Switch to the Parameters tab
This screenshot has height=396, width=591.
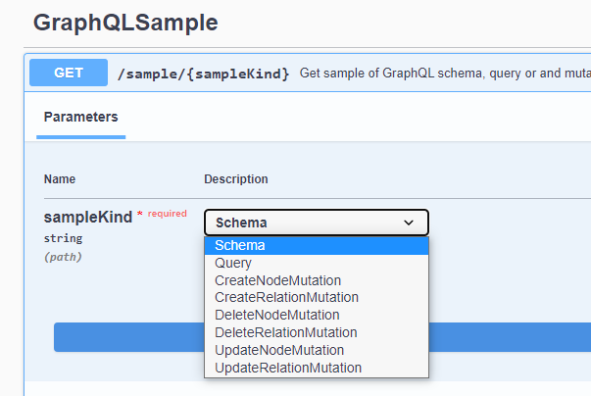(81, 117)
